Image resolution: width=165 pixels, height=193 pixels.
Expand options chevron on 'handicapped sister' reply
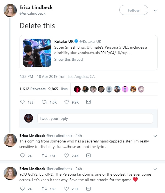155,136
